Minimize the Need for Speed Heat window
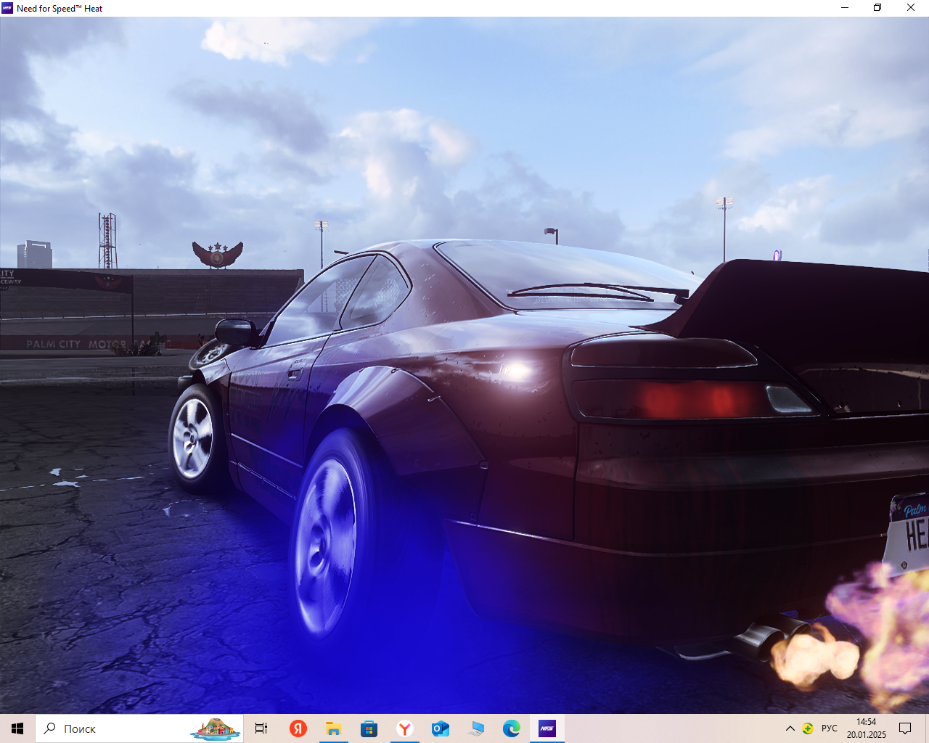The height and width of the screenshot is (743, 929). click(845, 8)
